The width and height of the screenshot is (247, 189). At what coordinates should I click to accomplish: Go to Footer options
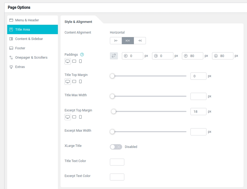click(x=20, y=48)
